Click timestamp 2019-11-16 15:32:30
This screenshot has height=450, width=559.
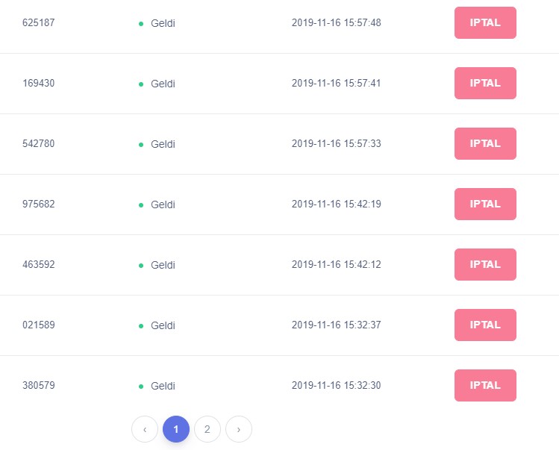336,385
